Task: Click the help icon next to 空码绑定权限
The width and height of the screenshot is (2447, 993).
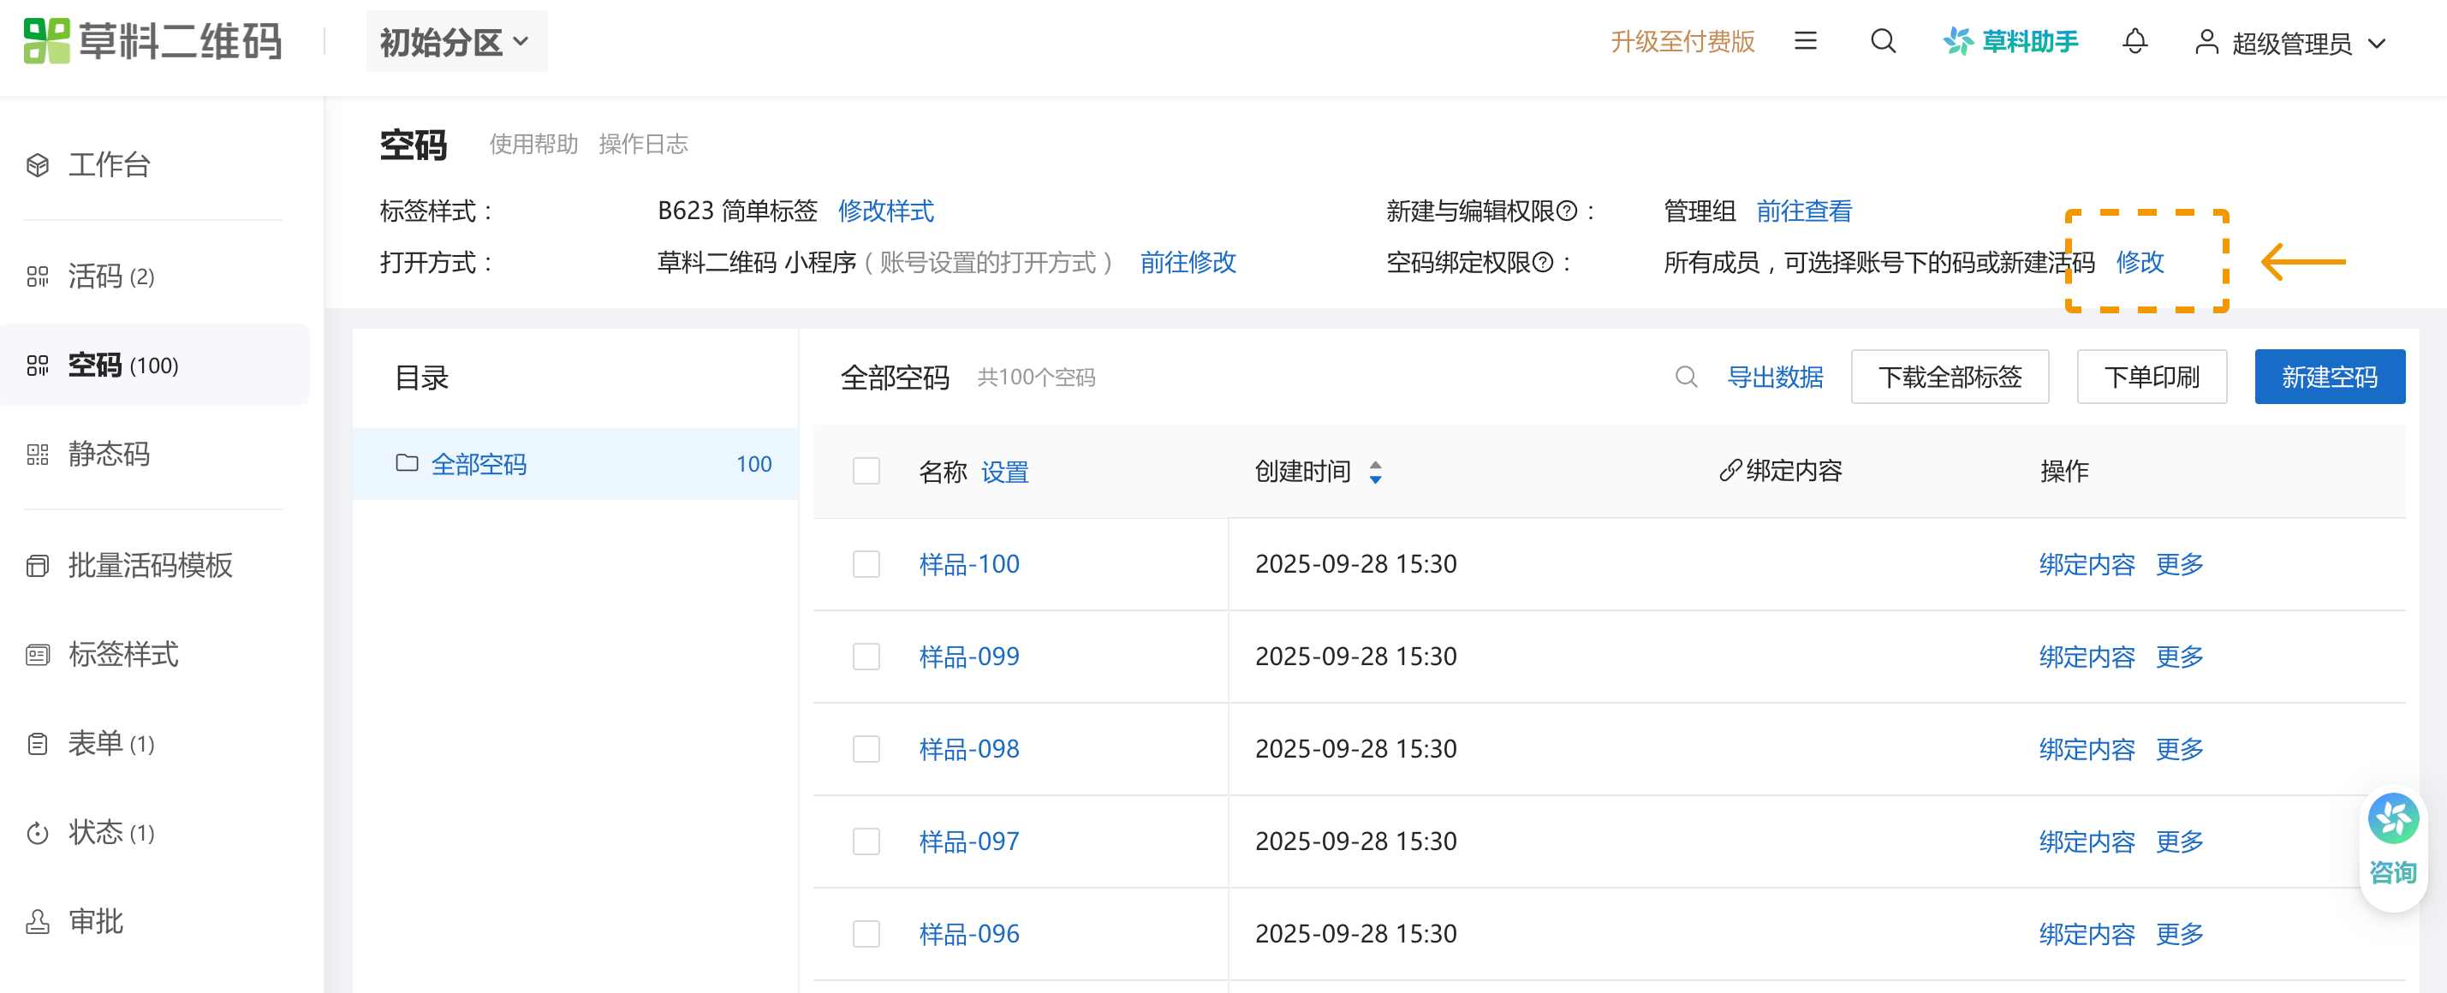Action: [1544, 263]
